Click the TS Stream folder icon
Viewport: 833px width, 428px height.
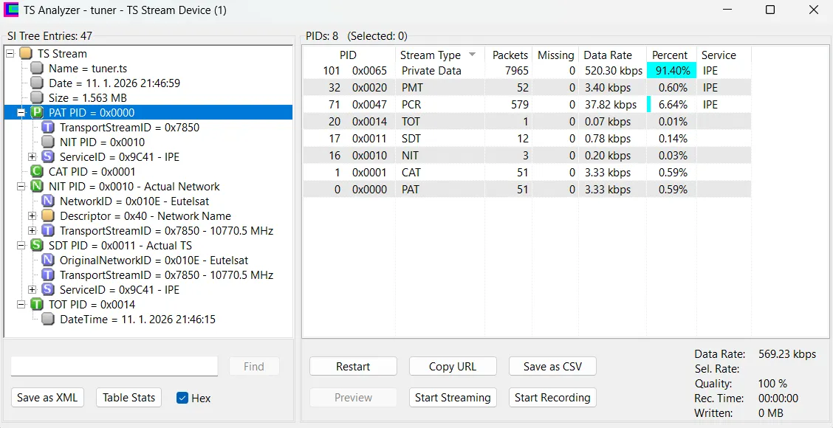26,54
